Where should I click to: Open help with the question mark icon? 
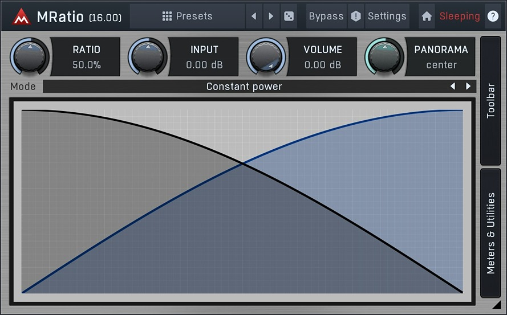tap(493, 16)
